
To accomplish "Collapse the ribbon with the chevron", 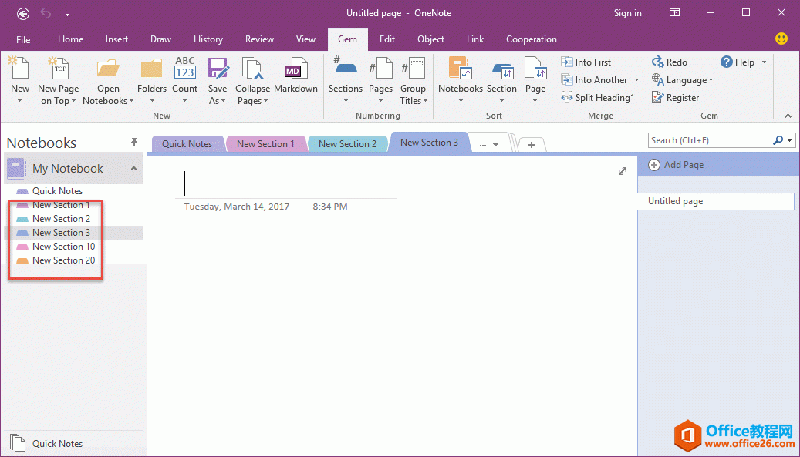I will (788, 116).
